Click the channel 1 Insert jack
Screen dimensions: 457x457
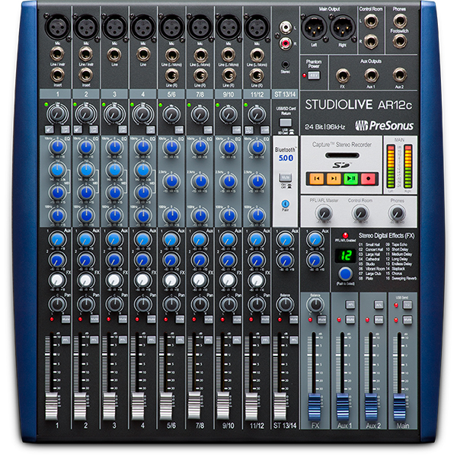(x=57, y=75)
